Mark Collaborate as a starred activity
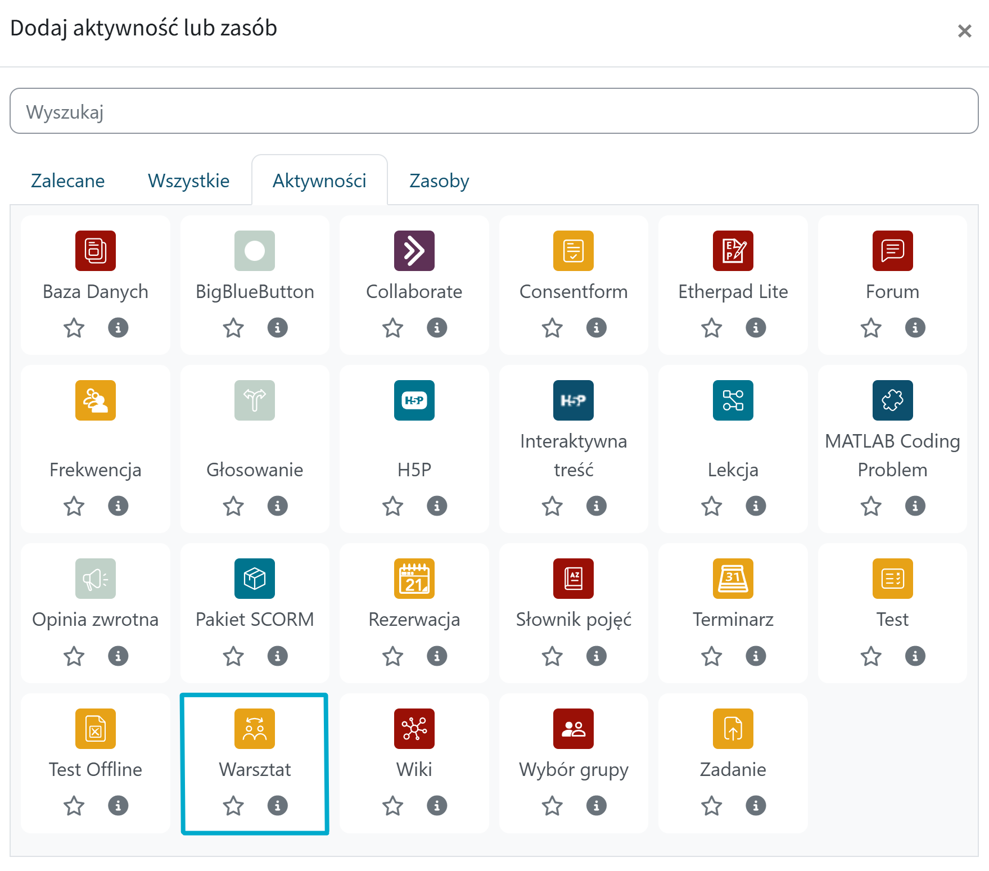This screenshot has height=871, width=989. 393,328
